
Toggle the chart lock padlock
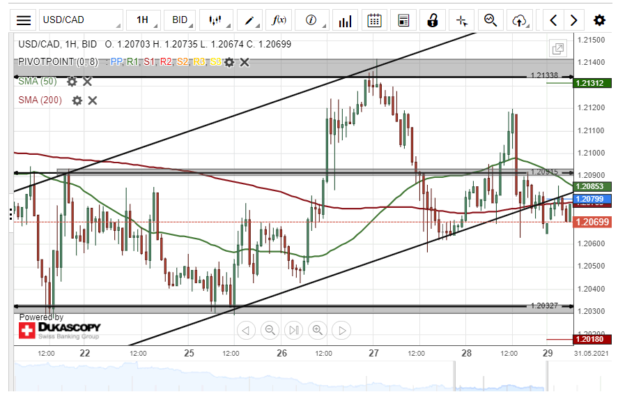click(x=433, y=20)
